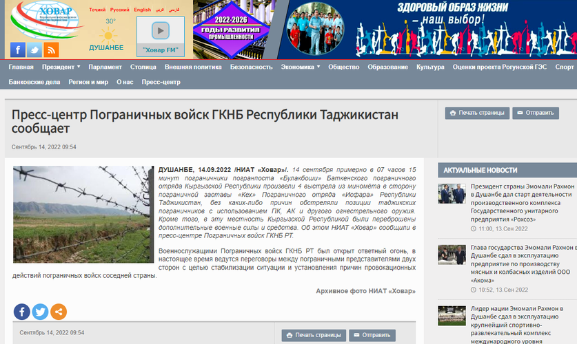577x344 pixels.
Task: Open the orange RSS feed icon
Action: click(51, 50)
